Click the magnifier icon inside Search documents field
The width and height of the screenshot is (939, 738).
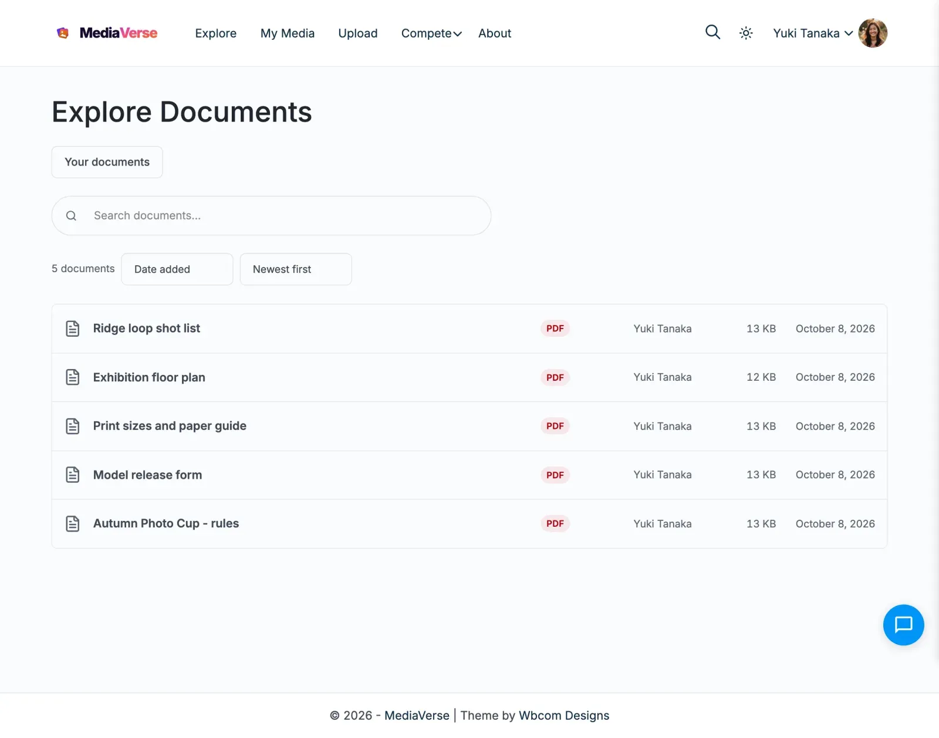[x=71, y=216]
